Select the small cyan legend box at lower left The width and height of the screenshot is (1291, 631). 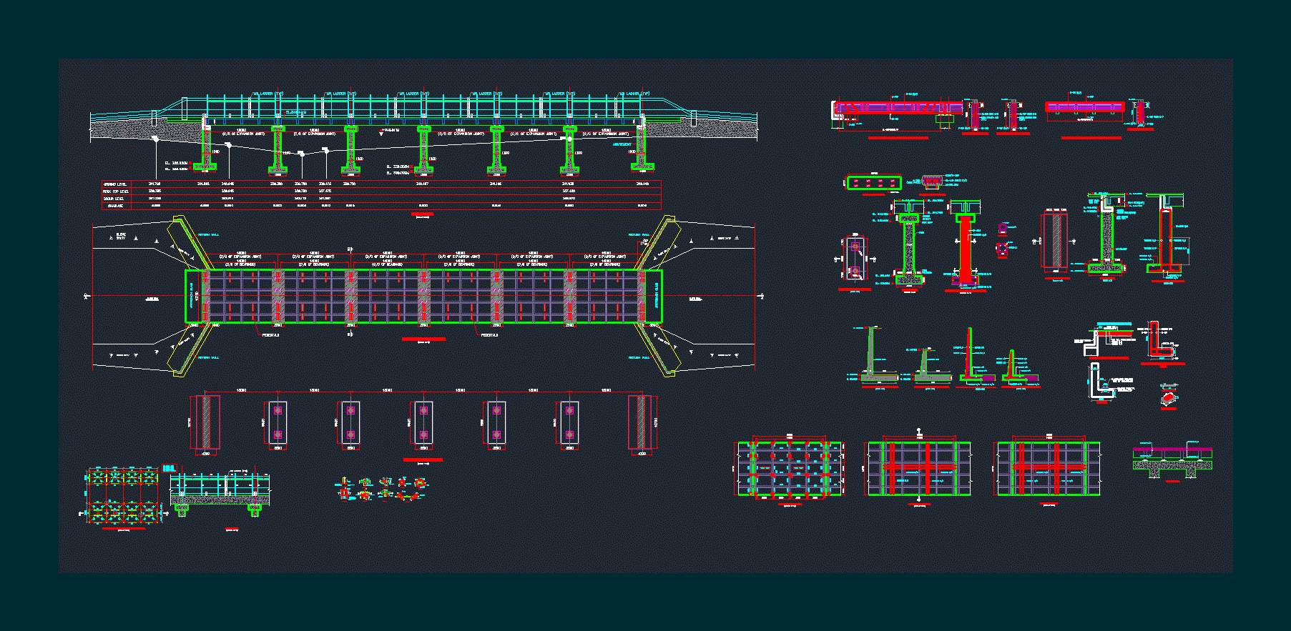point(169,468)
